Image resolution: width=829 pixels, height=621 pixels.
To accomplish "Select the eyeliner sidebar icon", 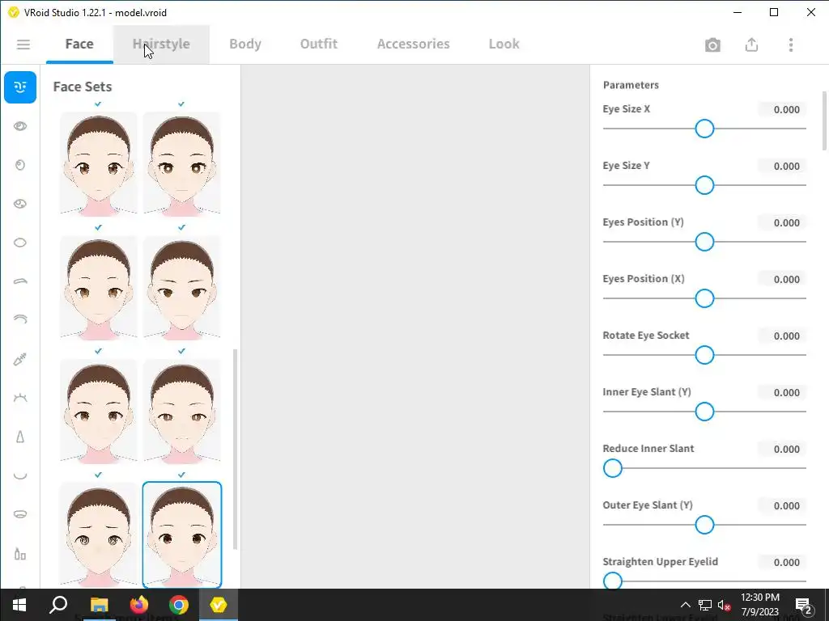I will pyautogui.click(x=20, y=319).
